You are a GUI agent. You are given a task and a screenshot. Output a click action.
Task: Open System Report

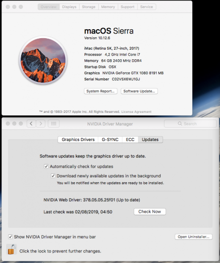click(101, 91)
